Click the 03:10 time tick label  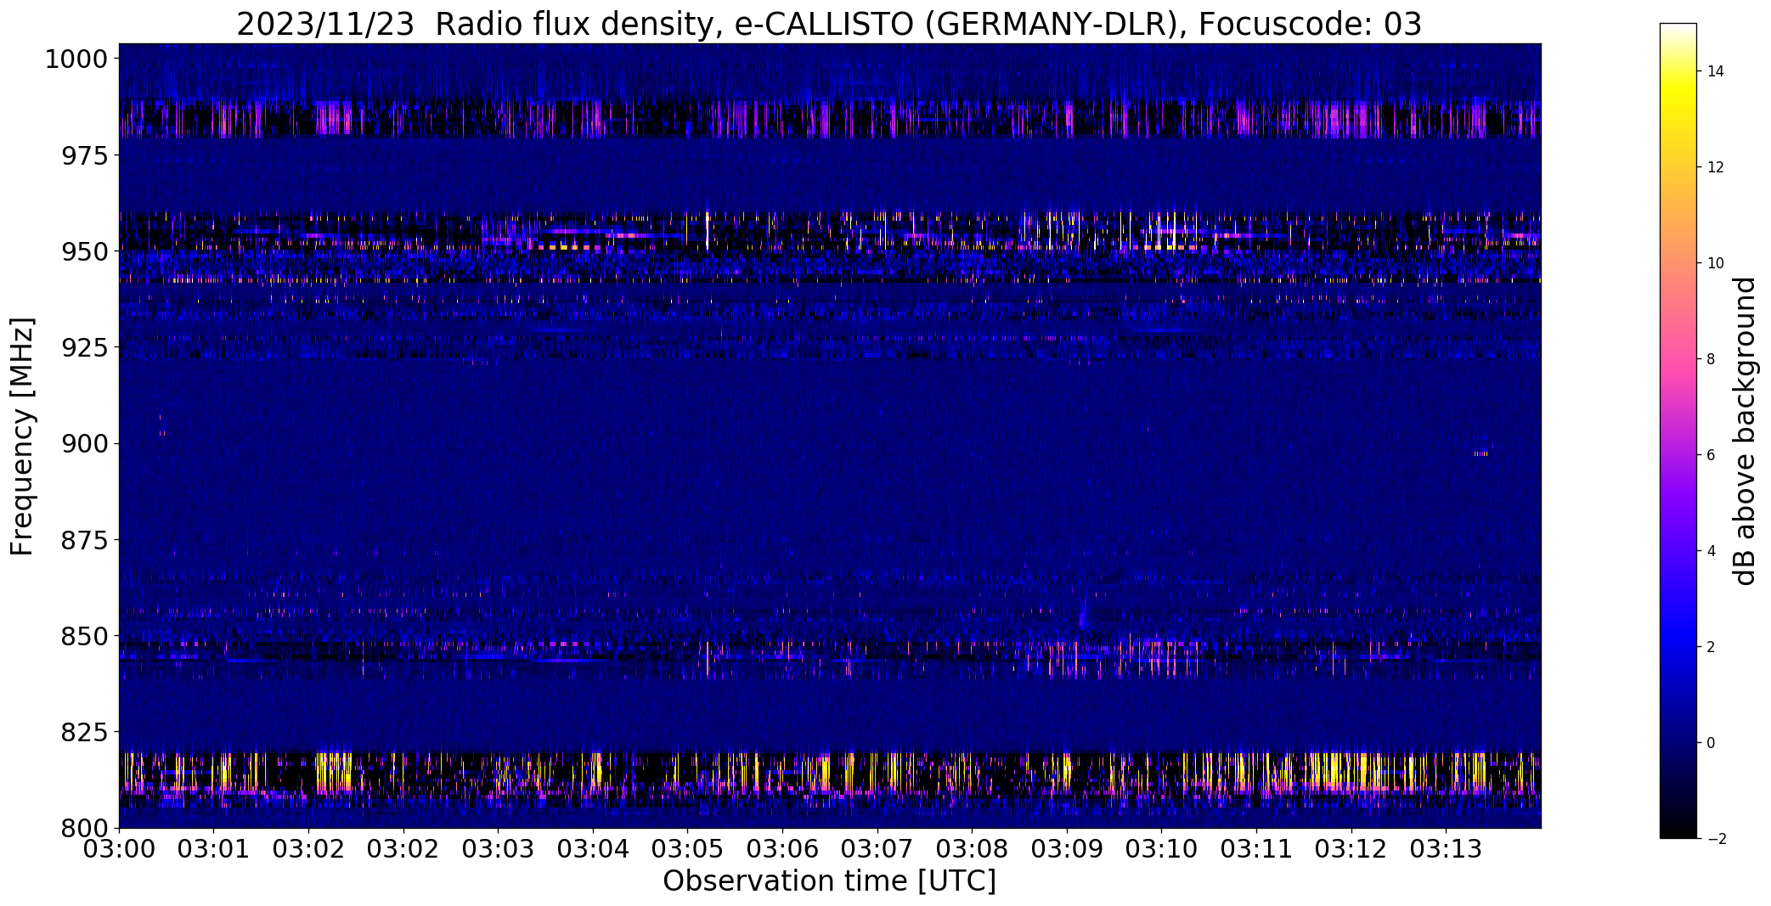1161,849
